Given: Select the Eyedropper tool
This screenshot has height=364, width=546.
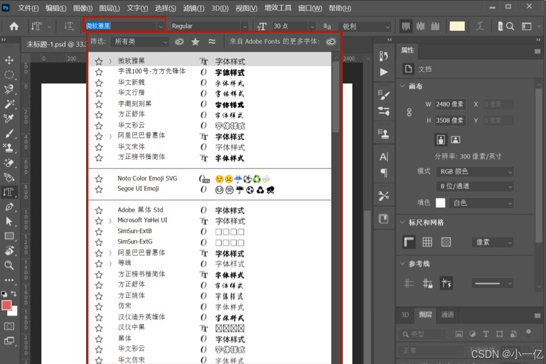Looking at the screenshot, I should (x=9, y=119).
